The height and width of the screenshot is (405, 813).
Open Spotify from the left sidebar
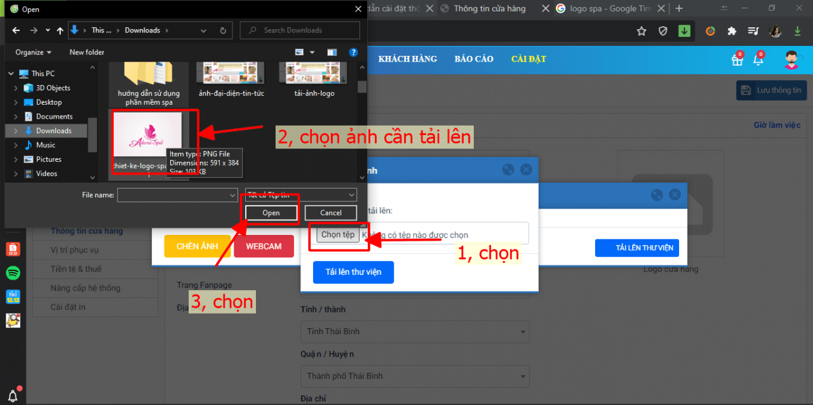coord(13,273)
